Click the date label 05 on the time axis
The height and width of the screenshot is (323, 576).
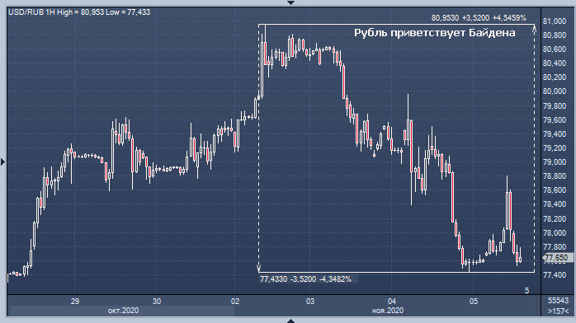(474, 302)
